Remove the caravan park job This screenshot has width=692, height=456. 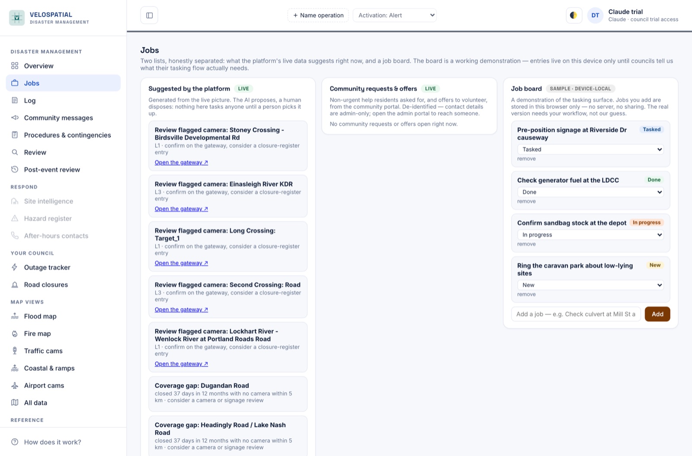click(x=526, y=294)
